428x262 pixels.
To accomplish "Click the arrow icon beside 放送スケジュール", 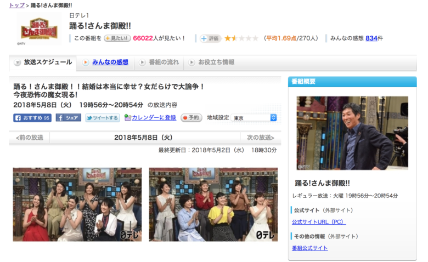I will (17, 62).
